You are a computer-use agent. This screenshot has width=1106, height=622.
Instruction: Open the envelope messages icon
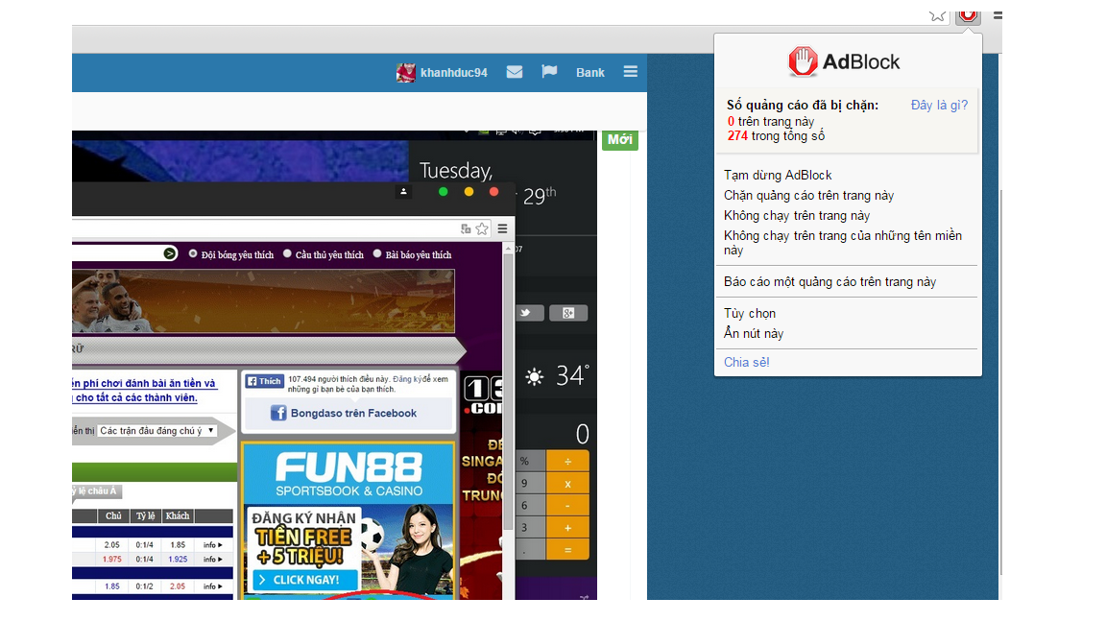click(x=515, y=72)
